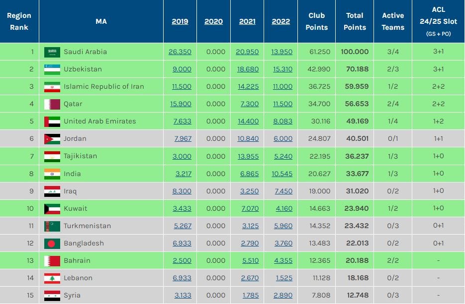Open the 2022 column header link
The height and width of the screenshot is (304, 465).
pyautogui.click(x=281, y=21)
